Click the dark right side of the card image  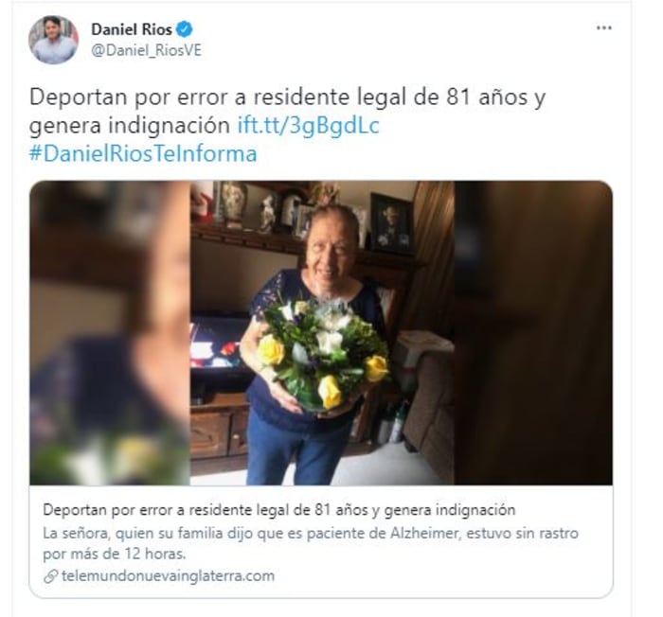533,333
